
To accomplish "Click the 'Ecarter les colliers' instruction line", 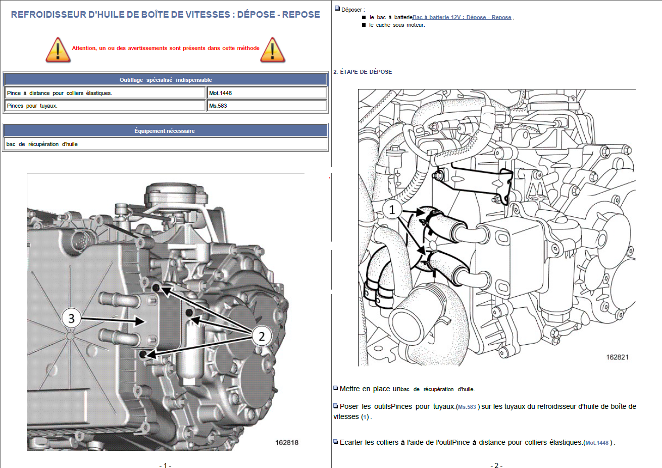I will click(x=477, y=443).
